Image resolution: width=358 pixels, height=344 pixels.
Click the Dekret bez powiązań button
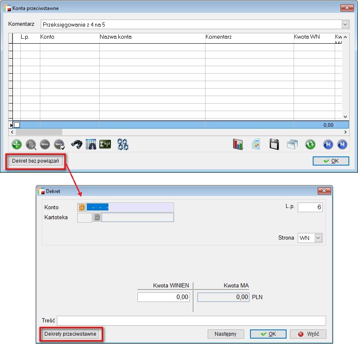pos(35,161)
